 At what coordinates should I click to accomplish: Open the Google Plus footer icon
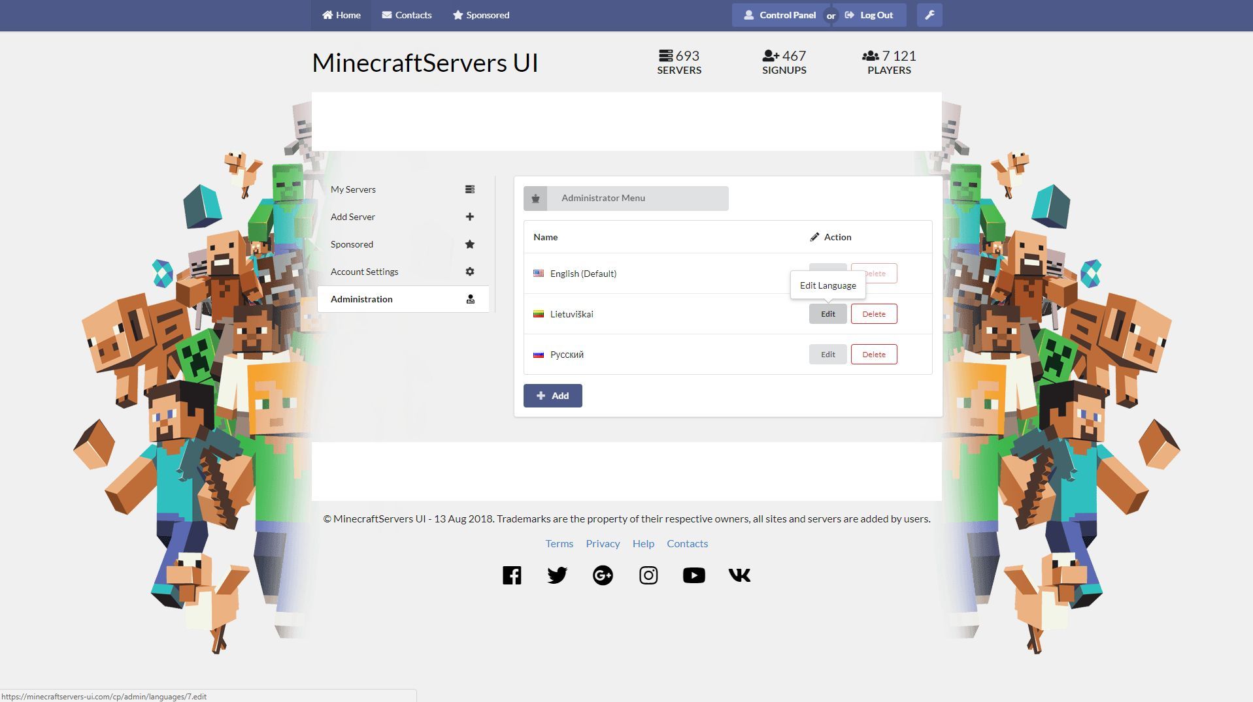click(x=603, y=575)
